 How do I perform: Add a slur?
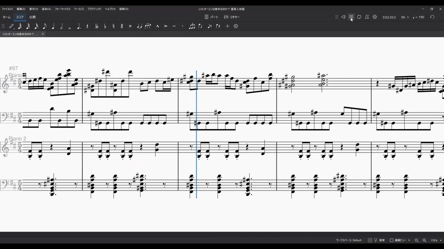(x=148, y=26)
